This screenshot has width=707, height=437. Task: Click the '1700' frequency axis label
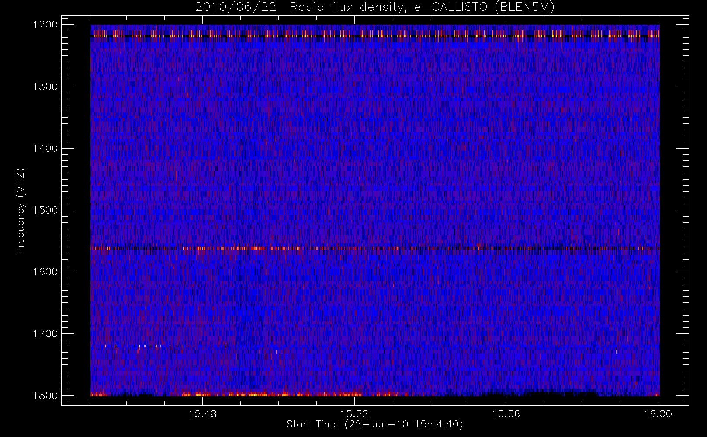tap(45, 333)
